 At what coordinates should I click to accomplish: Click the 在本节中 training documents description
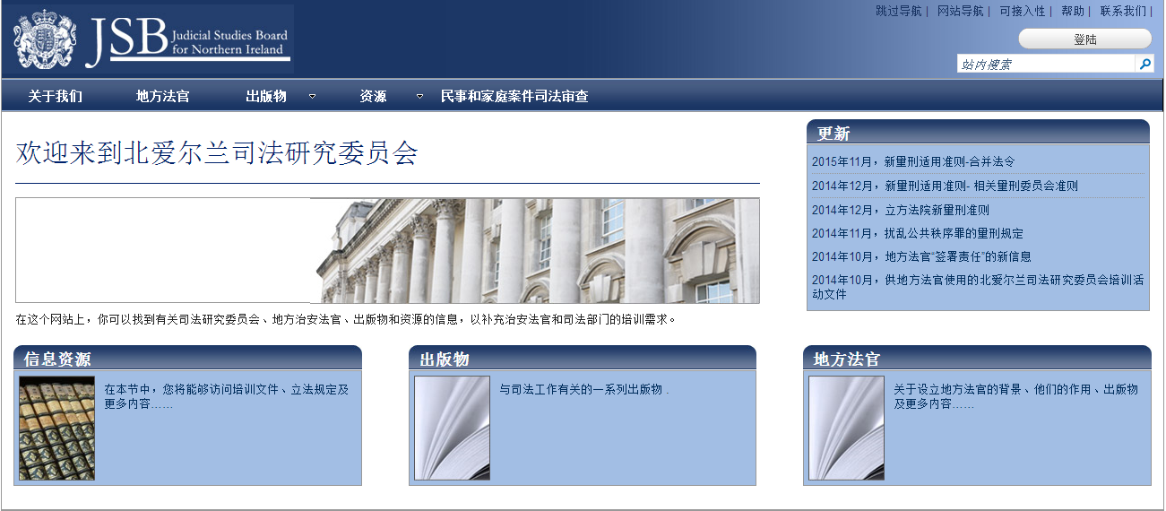(226, 397)
